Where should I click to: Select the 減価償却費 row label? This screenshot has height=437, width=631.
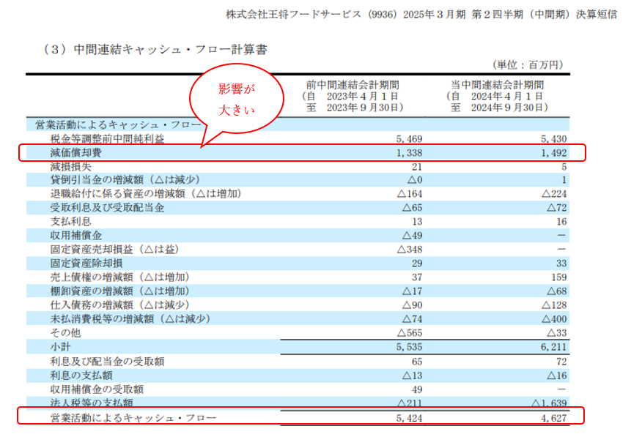pos(78,152)
